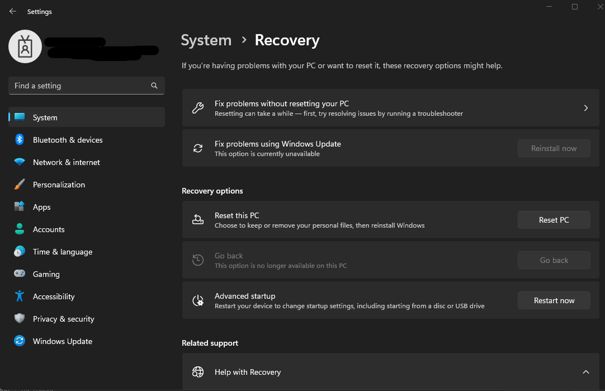This screenshot has height=391, width=605.
Task: Navigate to System in breadcrumb
Action: pos(206,40)
